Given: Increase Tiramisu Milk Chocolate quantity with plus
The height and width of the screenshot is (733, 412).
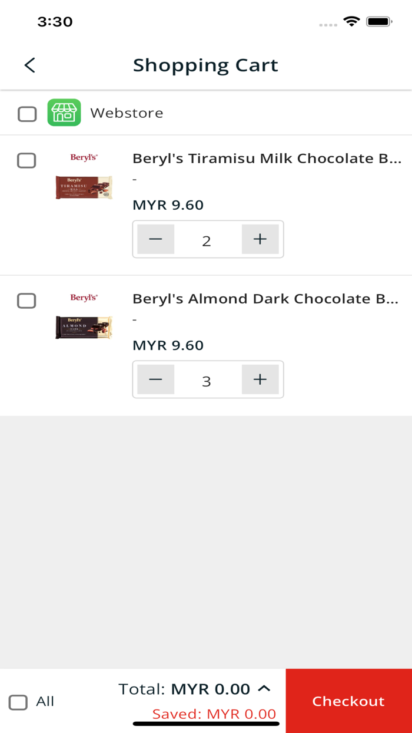Looking at the screenshot, I should (x=260, y=239).
